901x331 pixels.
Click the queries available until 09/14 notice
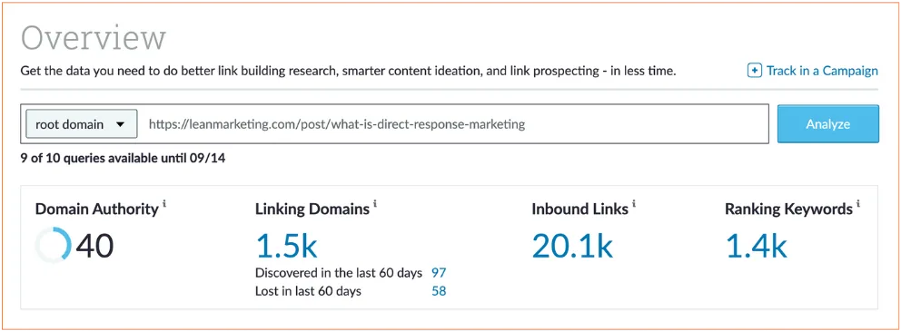[x=123, y=159]
